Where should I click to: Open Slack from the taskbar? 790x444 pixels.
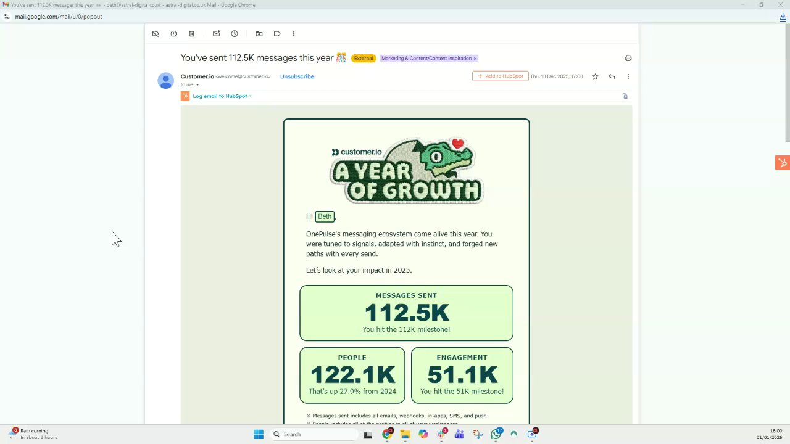[441, 434]
